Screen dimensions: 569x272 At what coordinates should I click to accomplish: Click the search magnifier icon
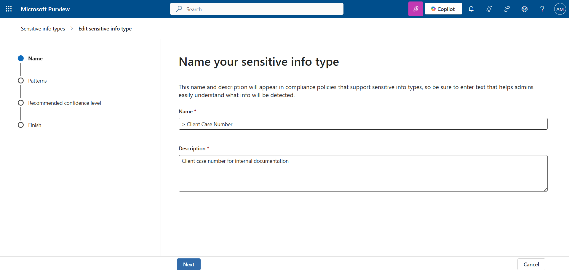[179, 9]
